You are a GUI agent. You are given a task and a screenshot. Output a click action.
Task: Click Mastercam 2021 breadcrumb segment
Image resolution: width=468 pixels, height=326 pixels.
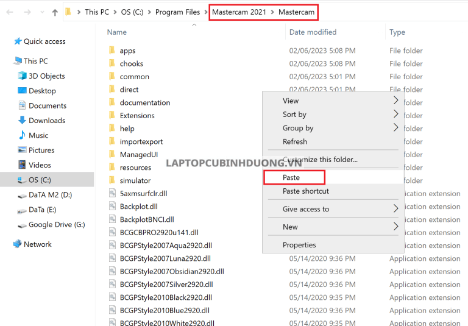click(239, 12)
